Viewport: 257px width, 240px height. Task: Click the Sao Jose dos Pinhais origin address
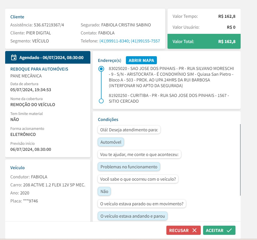pos(172,77)
